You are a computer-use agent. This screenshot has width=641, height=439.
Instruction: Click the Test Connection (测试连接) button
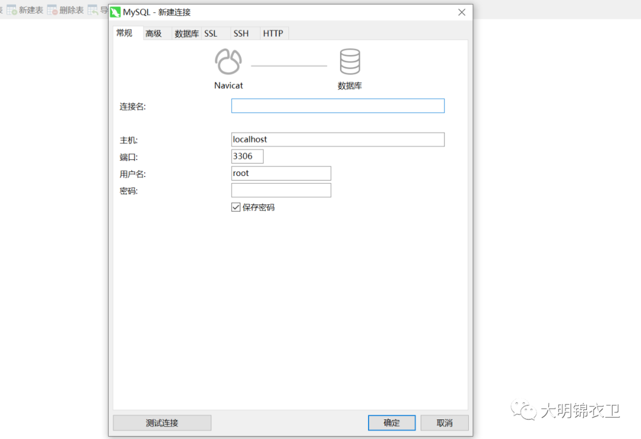162,422
